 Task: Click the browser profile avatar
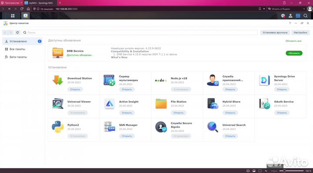coord(310,9)
